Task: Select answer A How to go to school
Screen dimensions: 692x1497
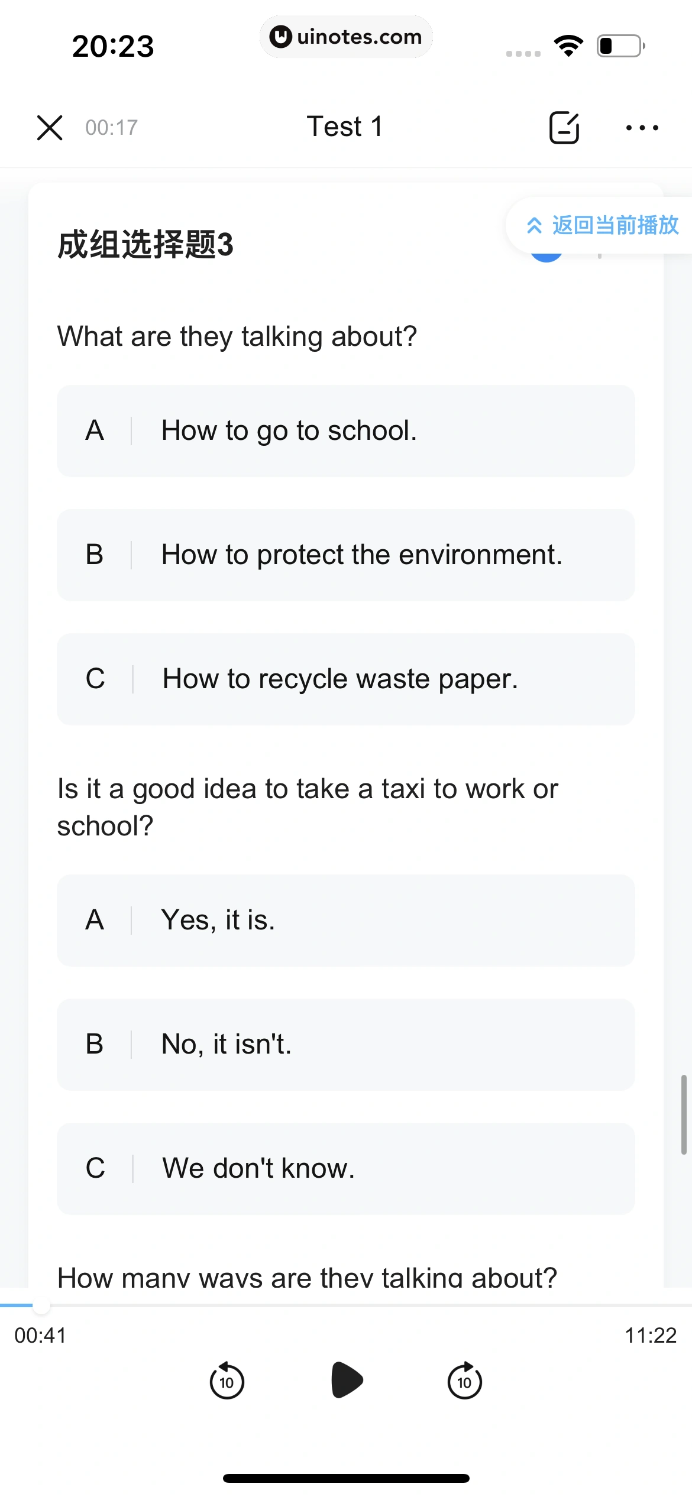Action: tap(346, 431)
